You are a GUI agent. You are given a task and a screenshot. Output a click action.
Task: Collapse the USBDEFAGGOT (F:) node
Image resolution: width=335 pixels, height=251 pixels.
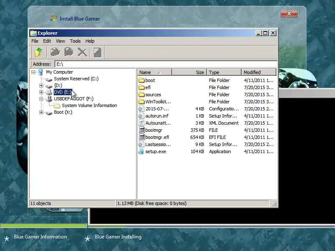[x=41, y=99]
